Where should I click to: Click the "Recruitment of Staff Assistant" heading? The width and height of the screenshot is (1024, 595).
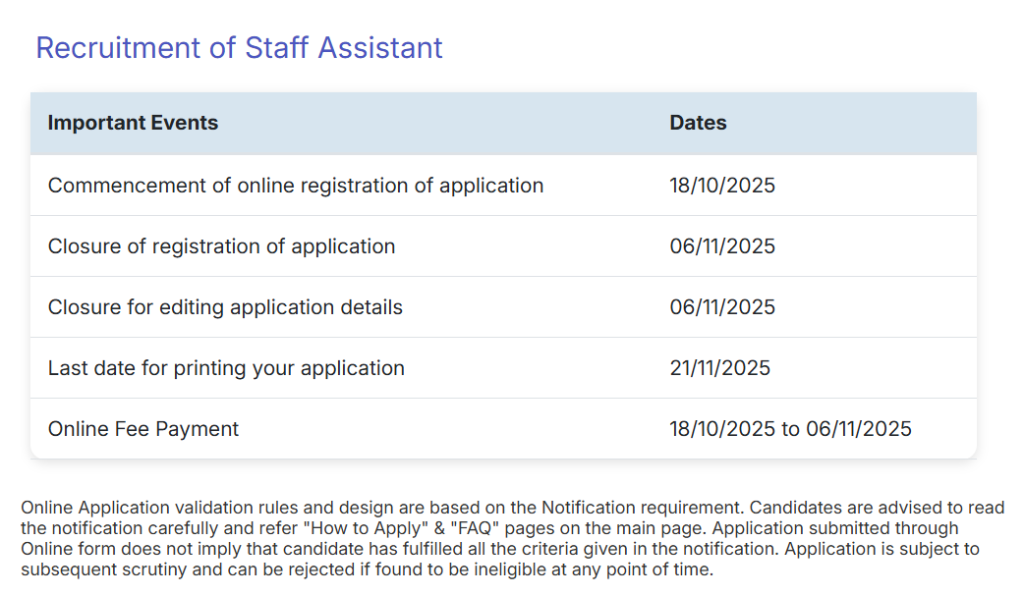(239, 47)
